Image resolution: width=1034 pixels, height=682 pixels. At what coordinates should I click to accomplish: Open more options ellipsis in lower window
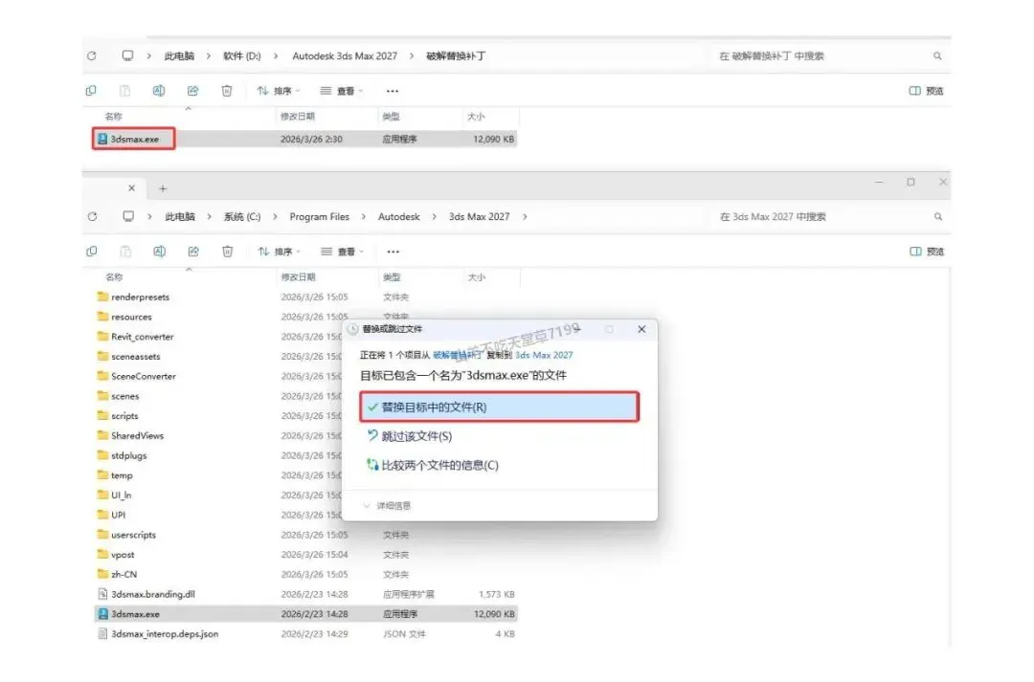tap(393, 252)
